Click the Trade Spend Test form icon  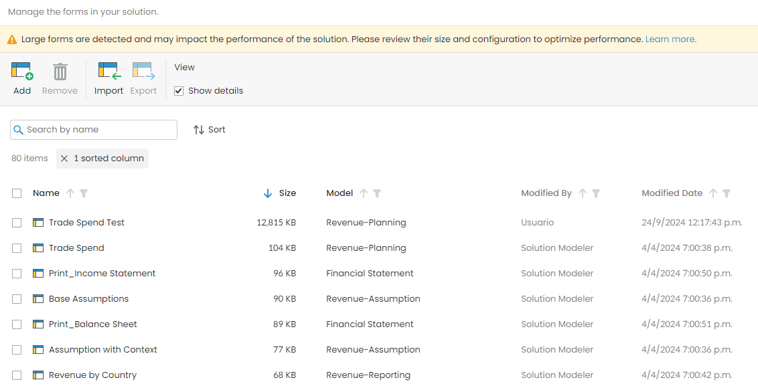coord(38,223)
